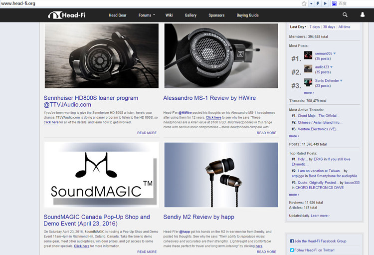Click READ MORE under Alessandro article

point(266,133)
